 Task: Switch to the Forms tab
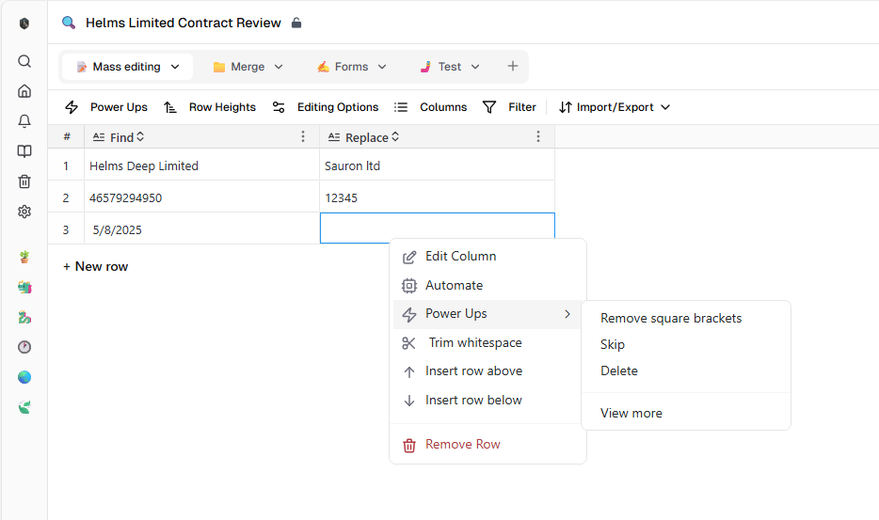coord(351,67)
